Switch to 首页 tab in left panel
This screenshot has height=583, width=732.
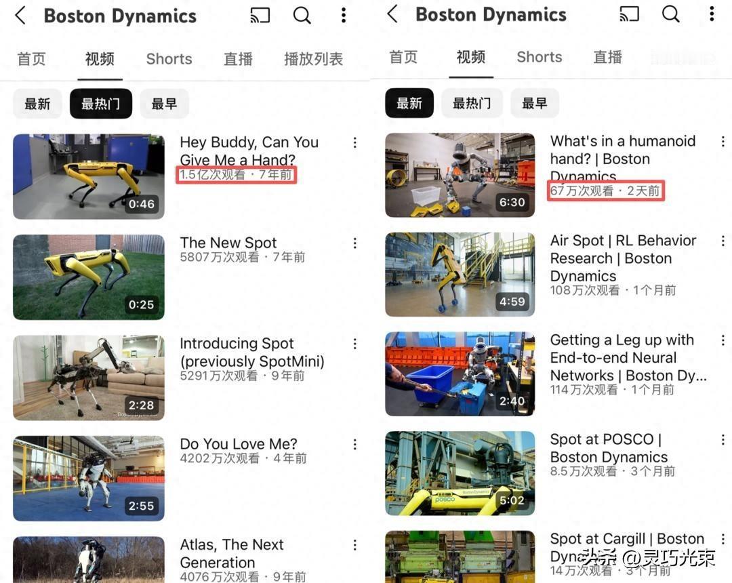(x=31, y=59)
